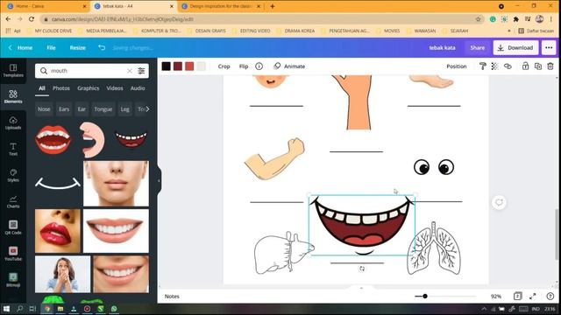This screenshot has height=315, width=561.
Task: Enter fullscreen presentation mode
Action: pyautogui.click(x=533, y=296)
